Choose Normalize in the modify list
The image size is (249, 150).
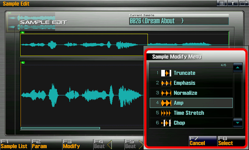point(191,93)
